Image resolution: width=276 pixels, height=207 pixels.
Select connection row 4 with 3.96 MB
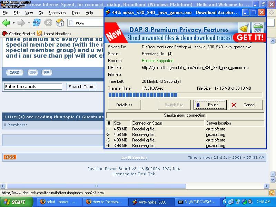click(x=185, y=146)
